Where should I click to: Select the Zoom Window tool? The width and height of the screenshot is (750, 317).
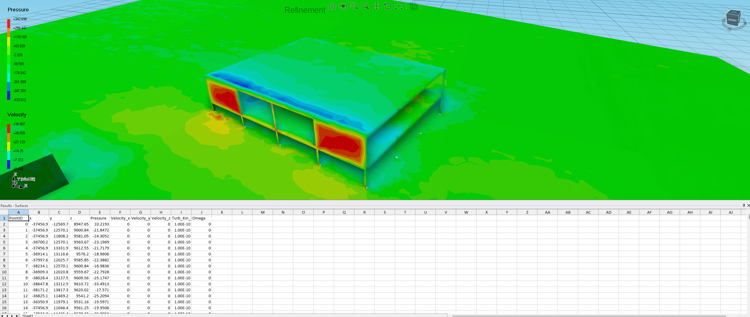point(354,6)
